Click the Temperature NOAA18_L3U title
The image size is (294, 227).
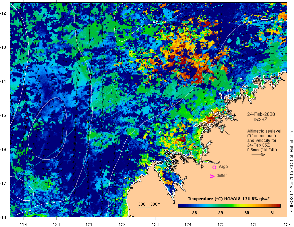[229, 199]
